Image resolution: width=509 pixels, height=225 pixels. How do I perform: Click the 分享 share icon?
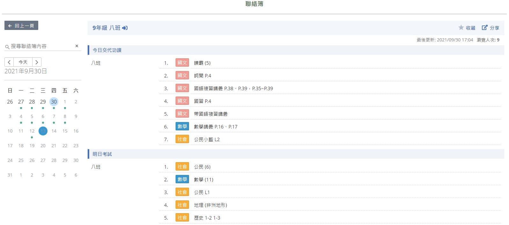coord(484,28)
